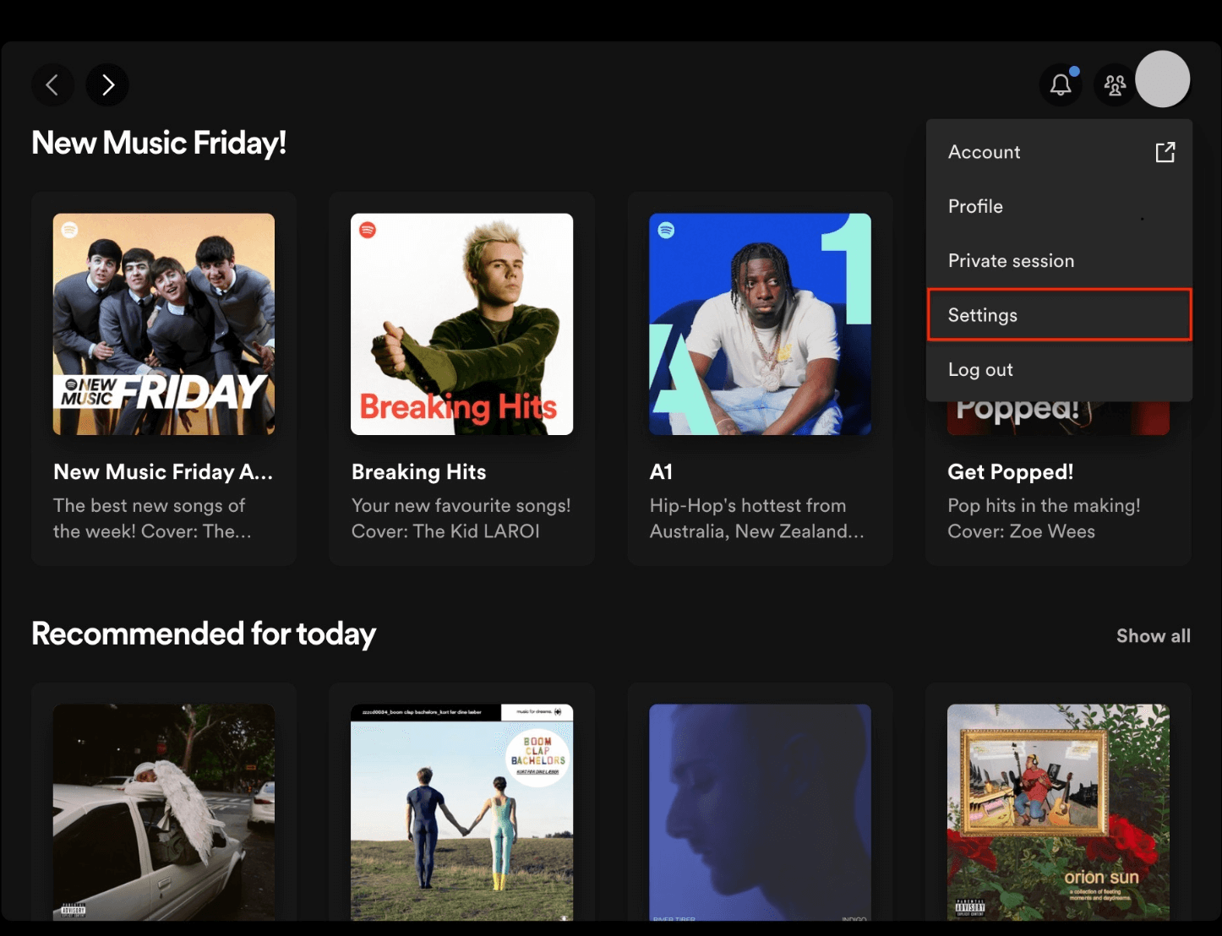Viewport: 1222px width, 936px height.
Task: Open the Boom Clap Bachelors album cover
Action: tap(462, 813)
